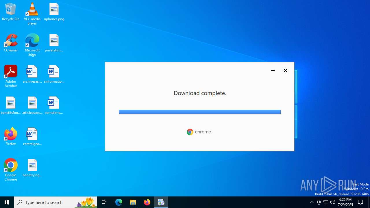This screenshot has height=208, width=370.
Task: Launch Adobe Acrobat shortcut
Action: [11, 76]
